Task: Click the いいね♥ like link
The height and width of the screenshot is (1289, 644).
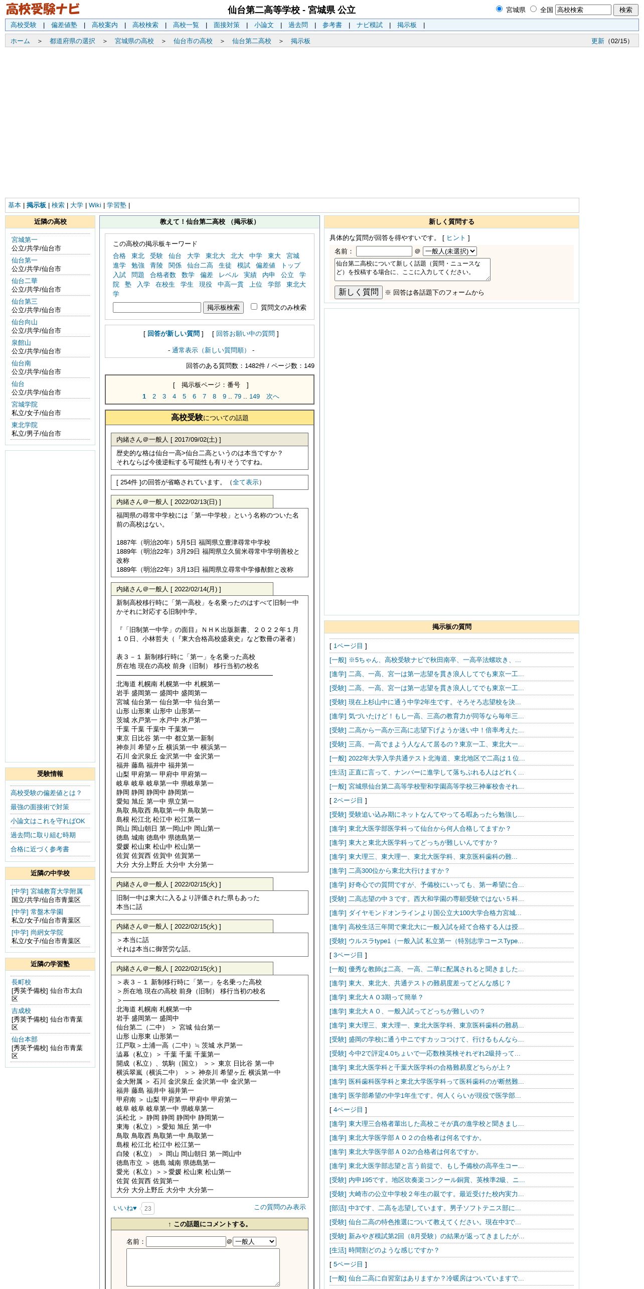Action: pyautogui.click(x=125, y=1208)
